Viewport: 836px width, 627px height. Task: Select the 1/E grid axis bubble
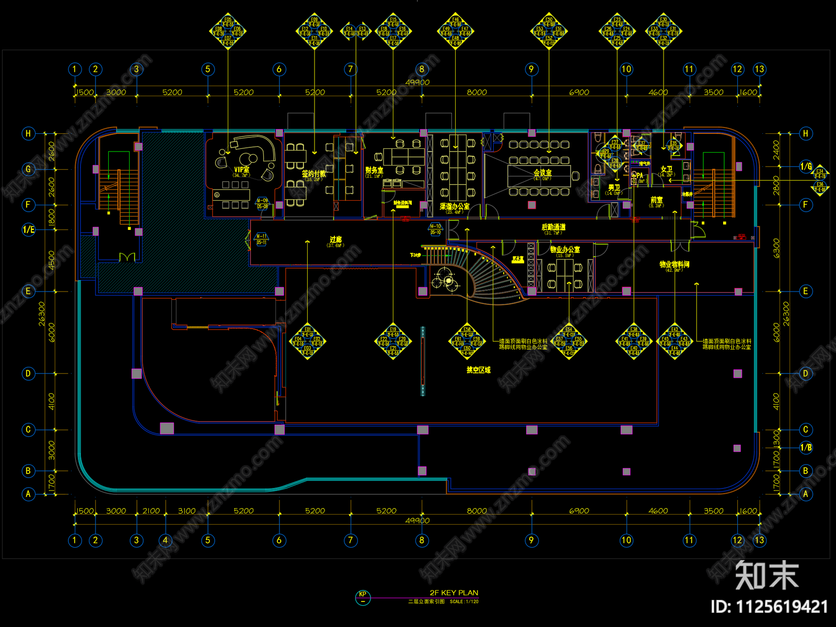coord(28,229)
